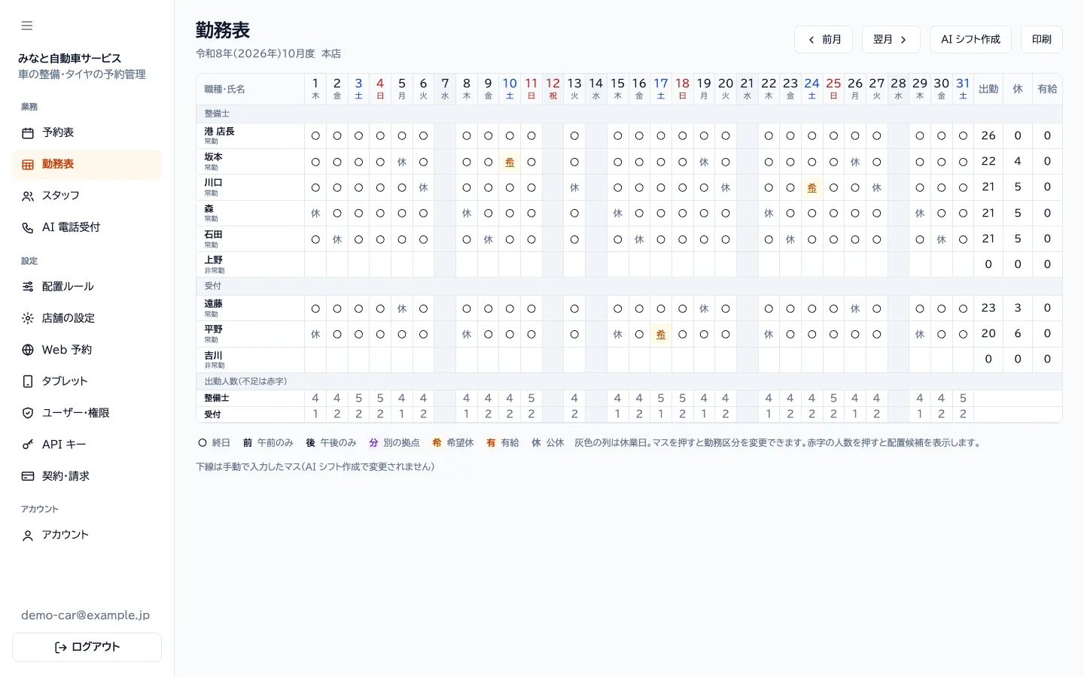Click the ログアウト button
This screenshot has width=1084, height=677.
point(87,647)
